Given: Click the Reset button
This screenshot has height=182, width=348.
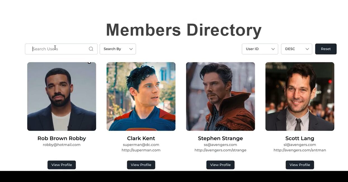Looking at the screenshot, I should [x=326, y=49].
